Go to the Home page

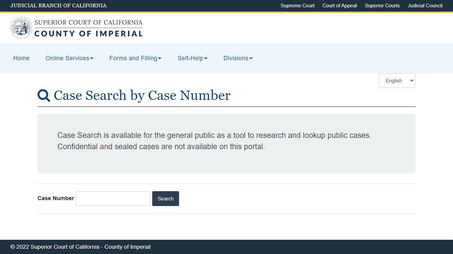tap(22, 58)
